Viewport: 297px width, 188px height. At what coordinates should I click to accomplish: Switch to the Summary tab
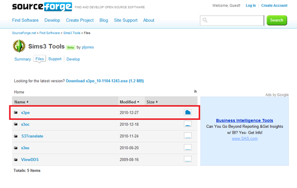click(23, 59)
